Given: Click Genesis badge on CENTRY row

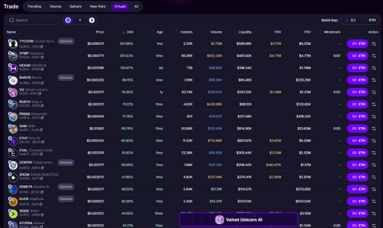Looking at the screenshot, I should (x=66, y=163).
